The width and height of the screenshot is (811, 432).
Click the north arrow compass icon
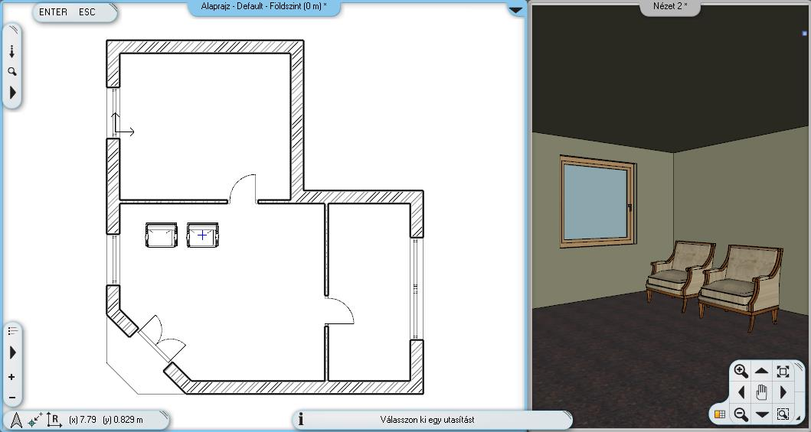point(16,420)
